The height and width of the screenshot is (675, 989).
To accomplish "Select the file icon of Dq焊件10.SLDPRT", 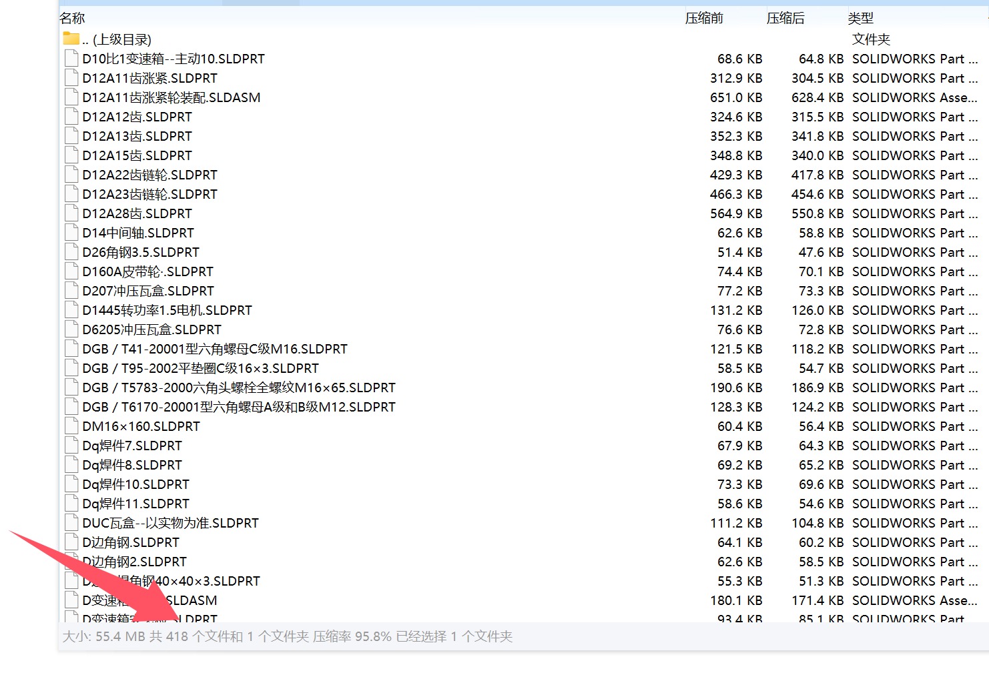I will pyautogui.click(x=71, y=484).
